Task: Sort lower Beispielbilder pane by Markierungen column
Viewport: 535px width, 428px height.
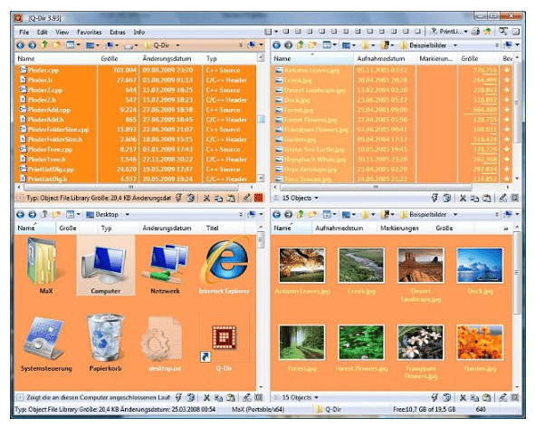Action: click(x=405, y=228)
